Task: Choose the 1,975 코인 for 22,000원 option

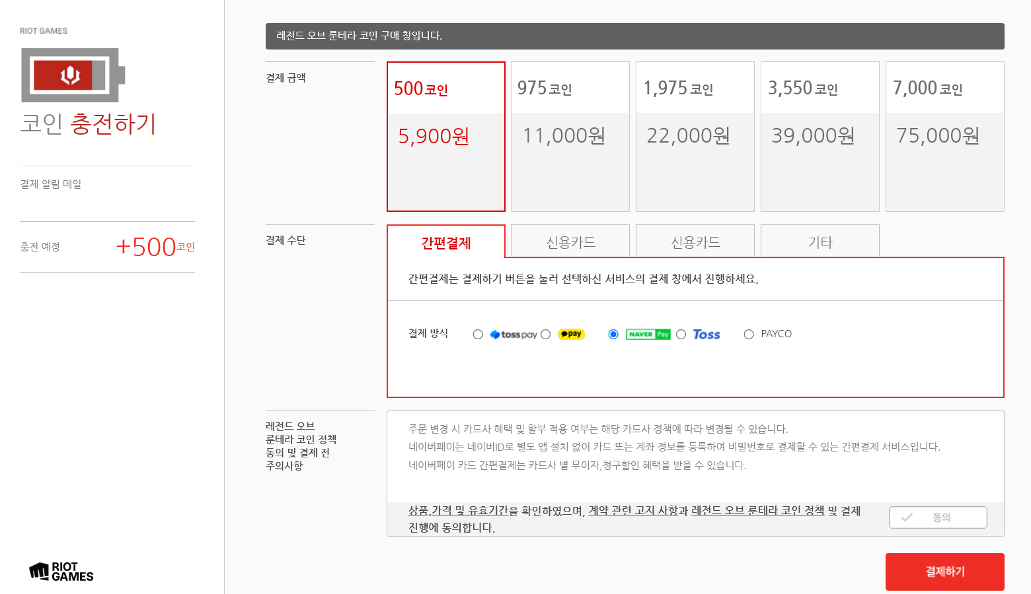Action: [695, 137]
